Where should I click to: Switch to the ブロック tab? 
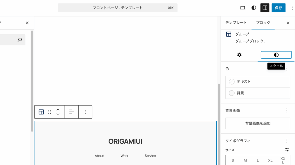[x=263, y=23]
